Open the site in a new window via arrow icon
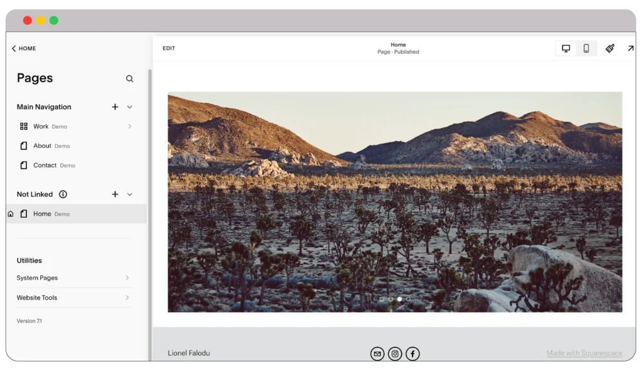The height and width of the screenshot is (372, 642). [x=631, y=48]
